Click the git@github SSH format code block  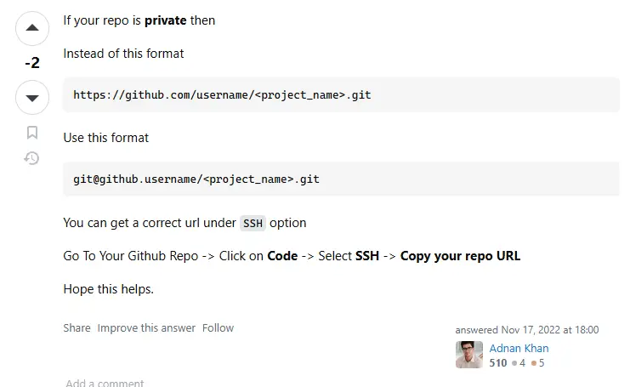(x=341, y=179)
